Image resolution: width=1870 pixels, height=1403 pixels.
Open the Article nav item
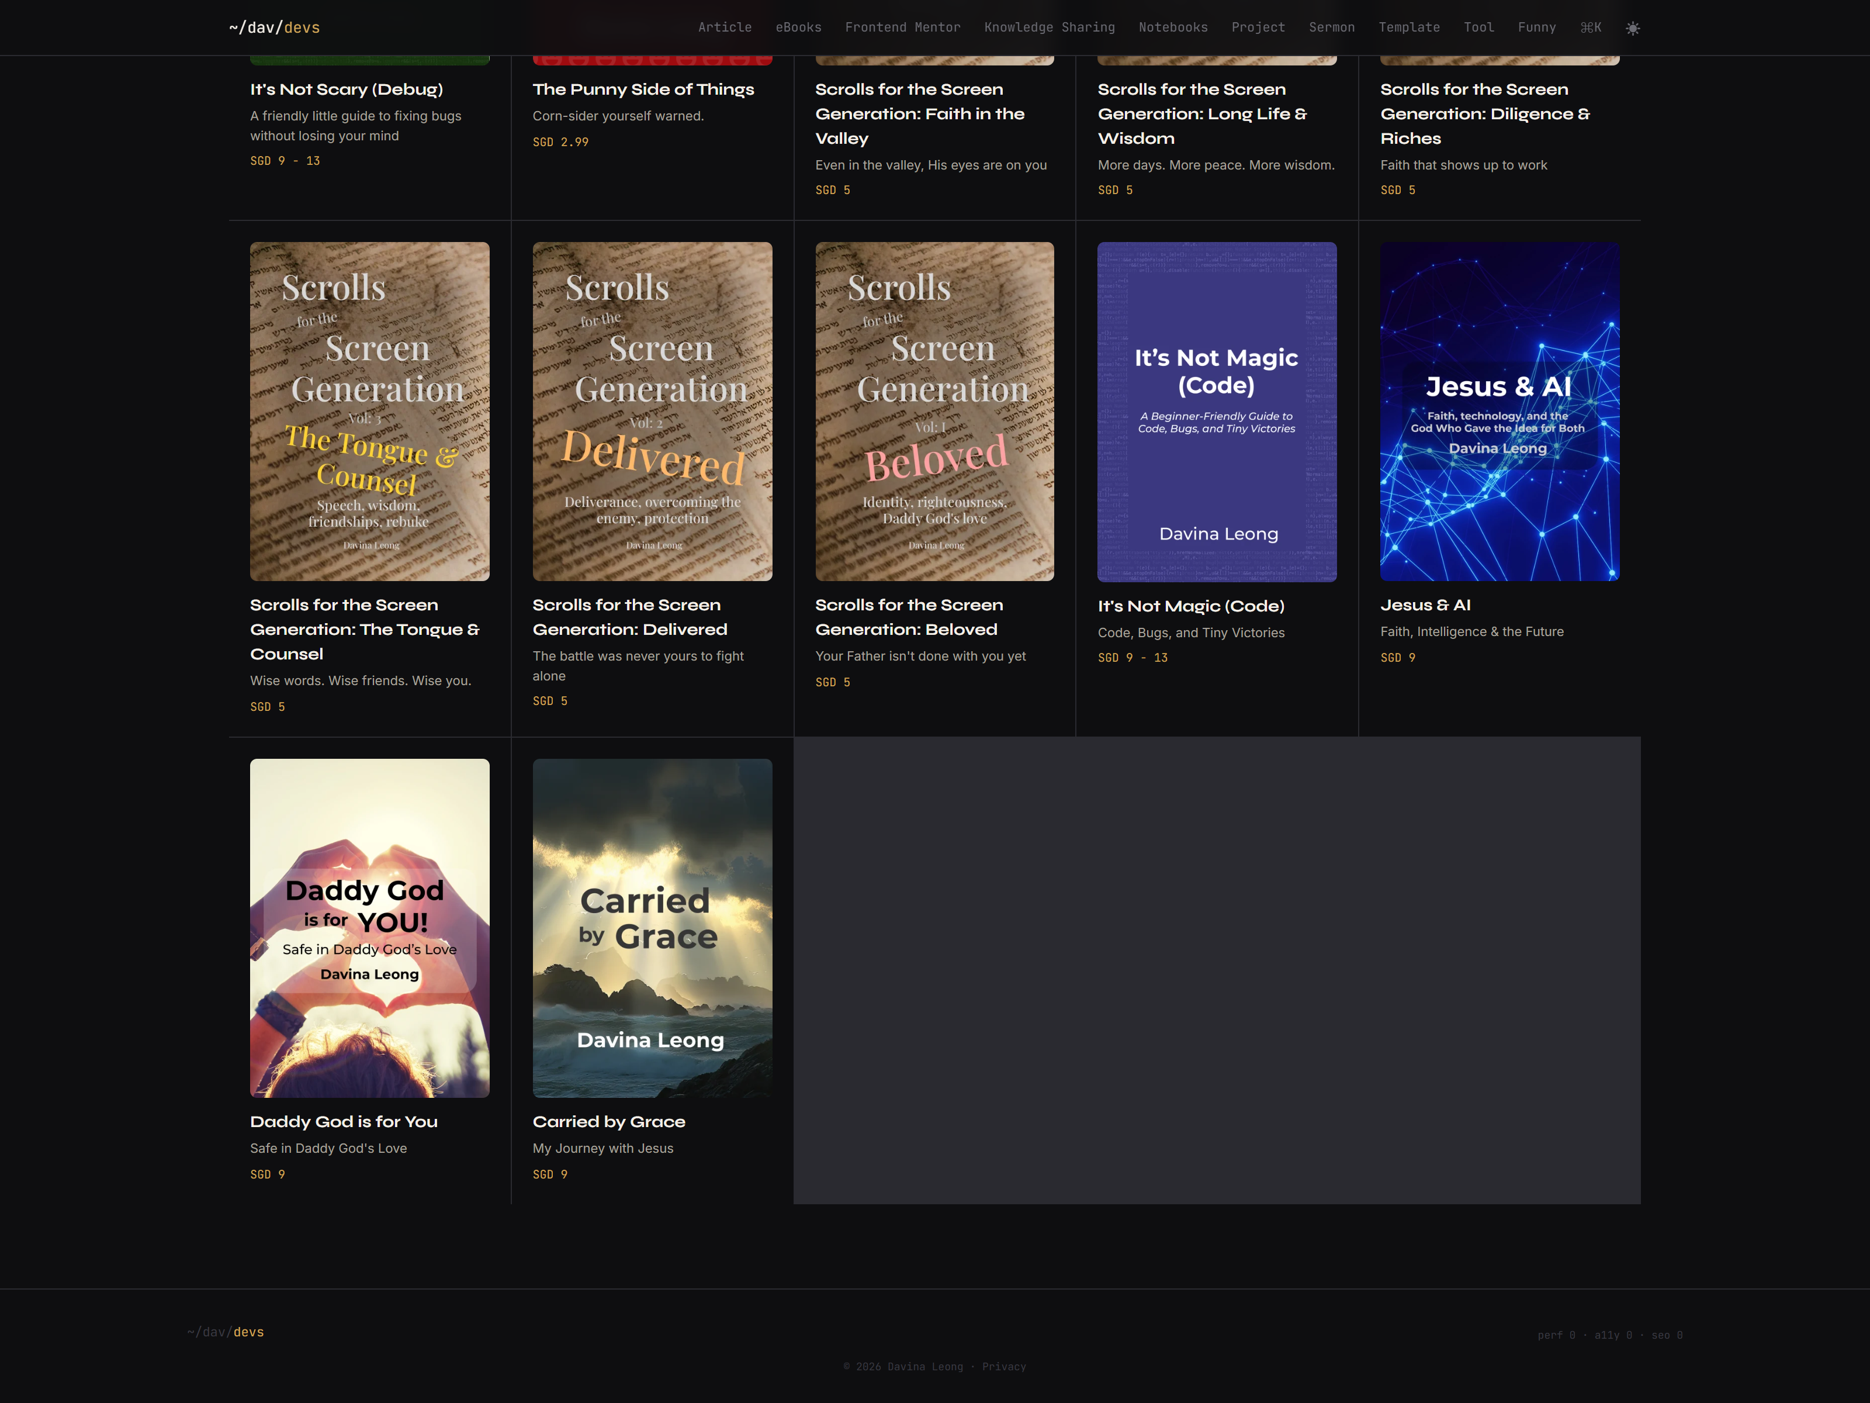click(725, 28)
